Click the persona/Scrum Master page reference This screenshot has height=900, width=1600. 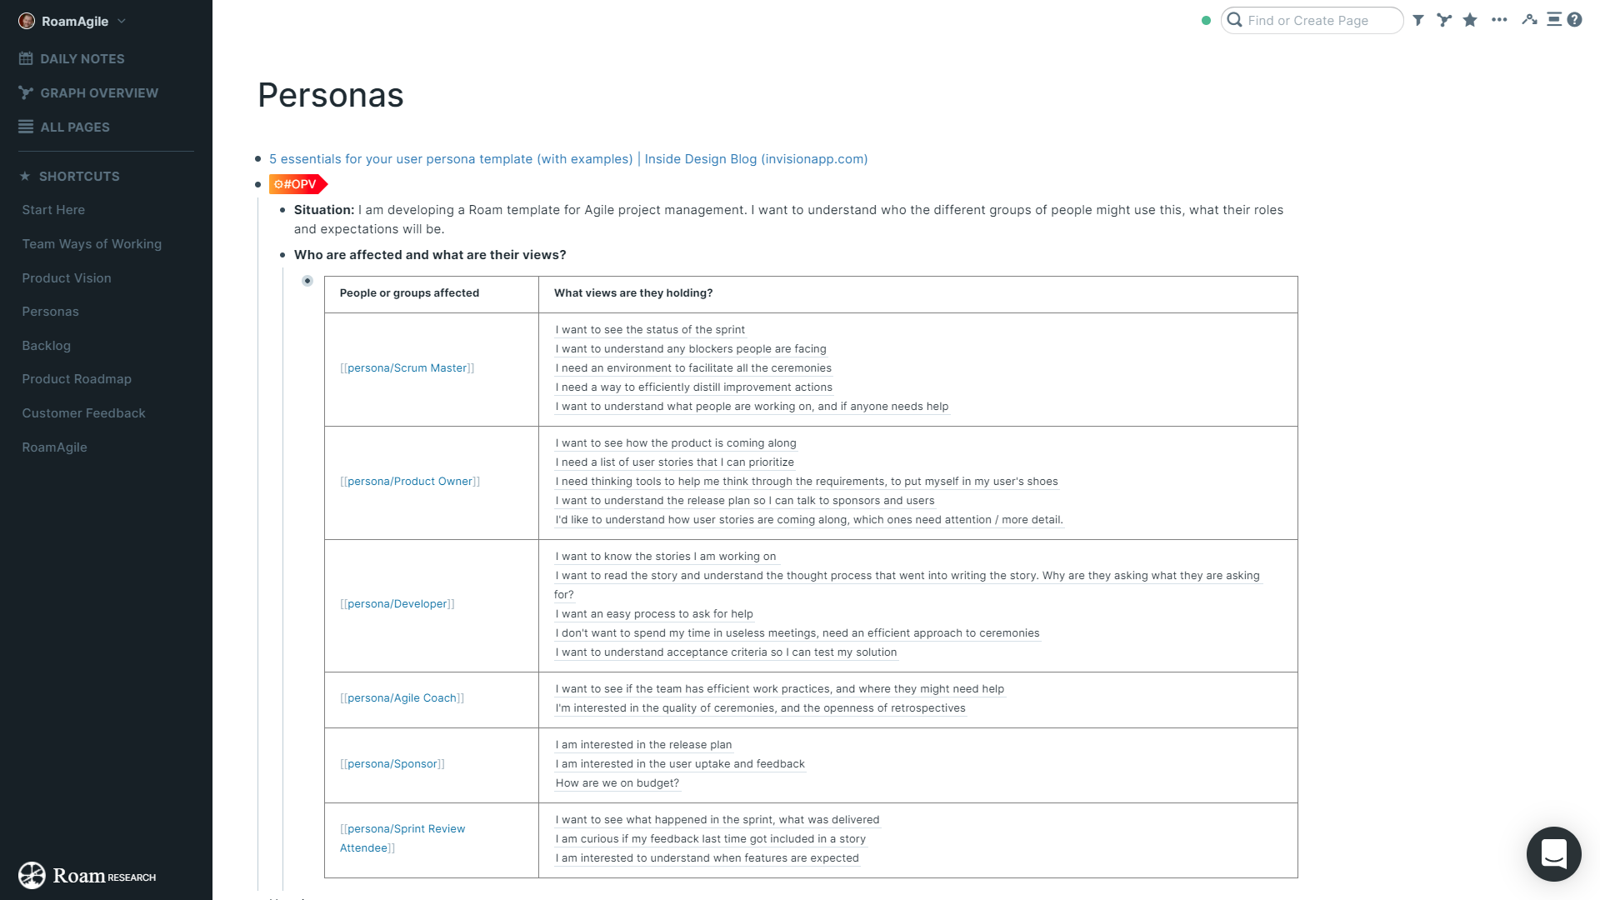(408, 367)
